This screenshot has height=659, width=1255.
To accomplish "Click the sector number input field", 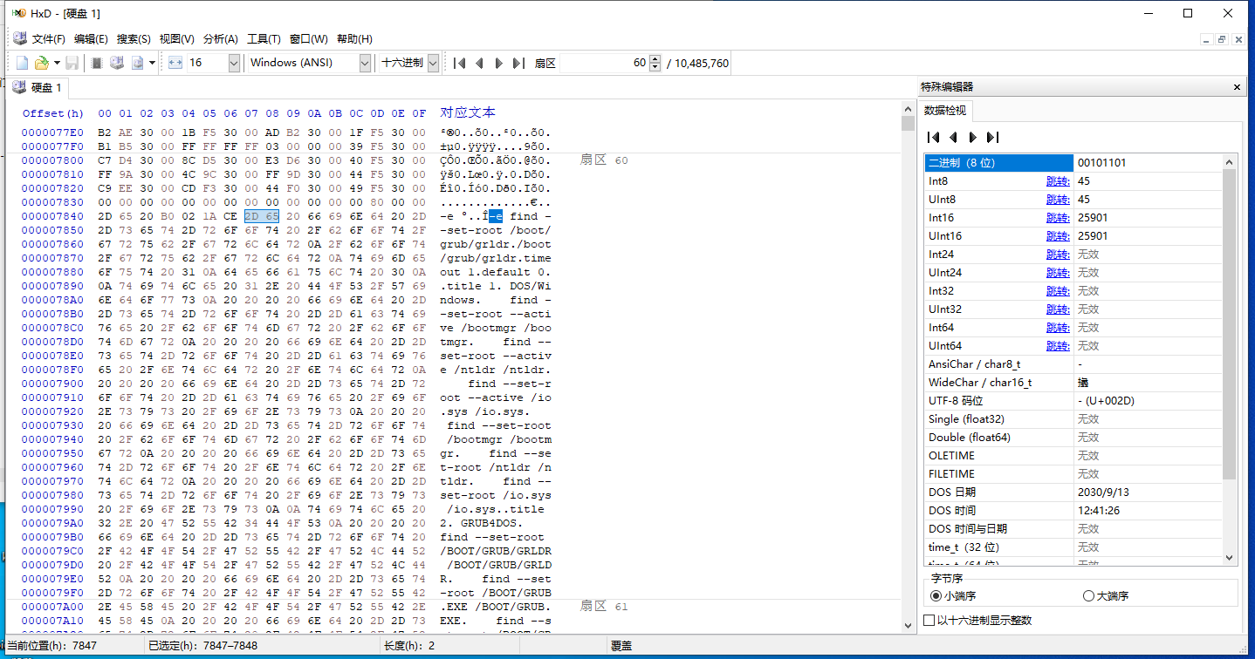I will click(604, 63).
